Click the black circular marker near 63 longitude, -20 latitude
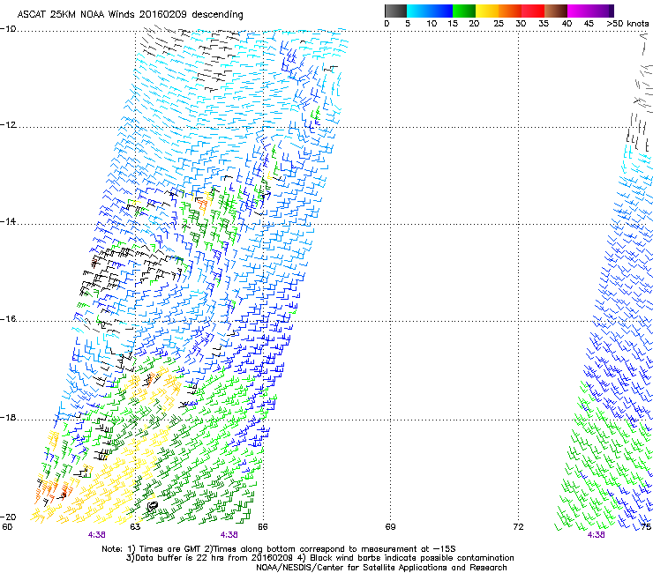 (153, 506)
